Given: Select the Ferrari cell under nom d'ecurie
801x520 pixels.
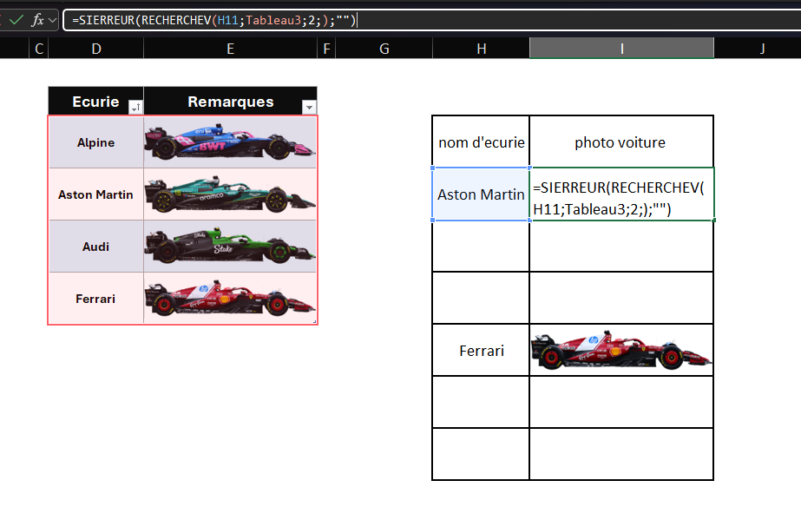Looking at the screenshot, I should [481, 351].
